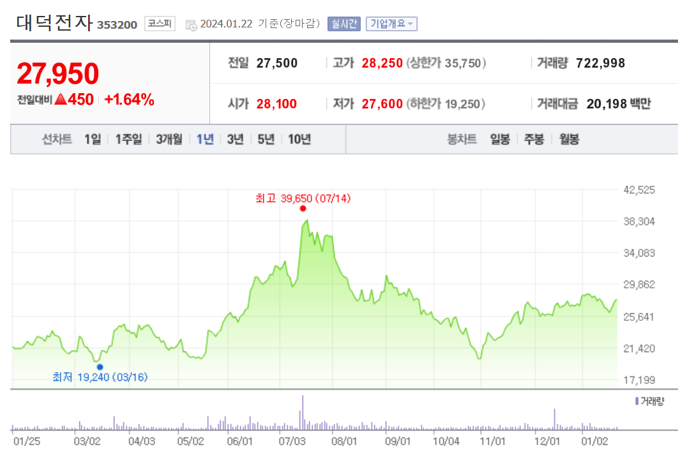Click the 01/02 date label on the axis
This screenshot has height=467, width=678.
tap(594, 441)
